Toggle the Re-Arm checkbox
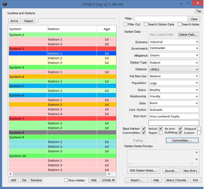The image size is (215, 189). coord(180,129)
